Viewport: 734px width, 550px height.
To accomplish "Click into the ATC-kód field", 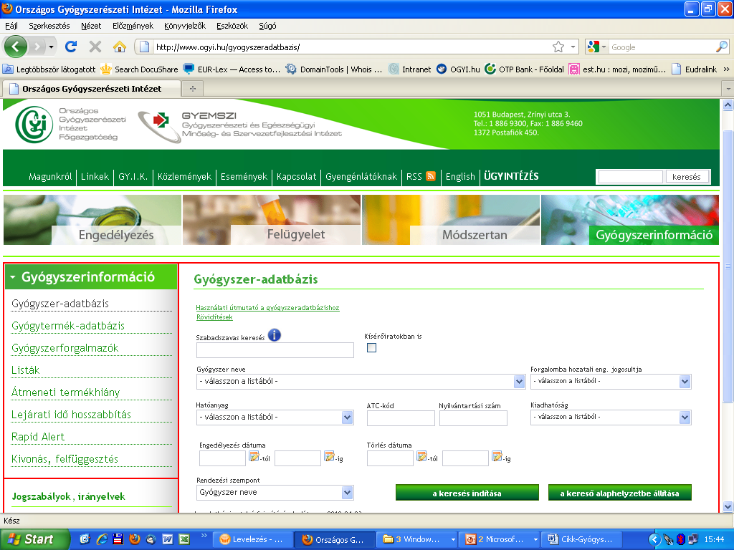I will [401, 418].
